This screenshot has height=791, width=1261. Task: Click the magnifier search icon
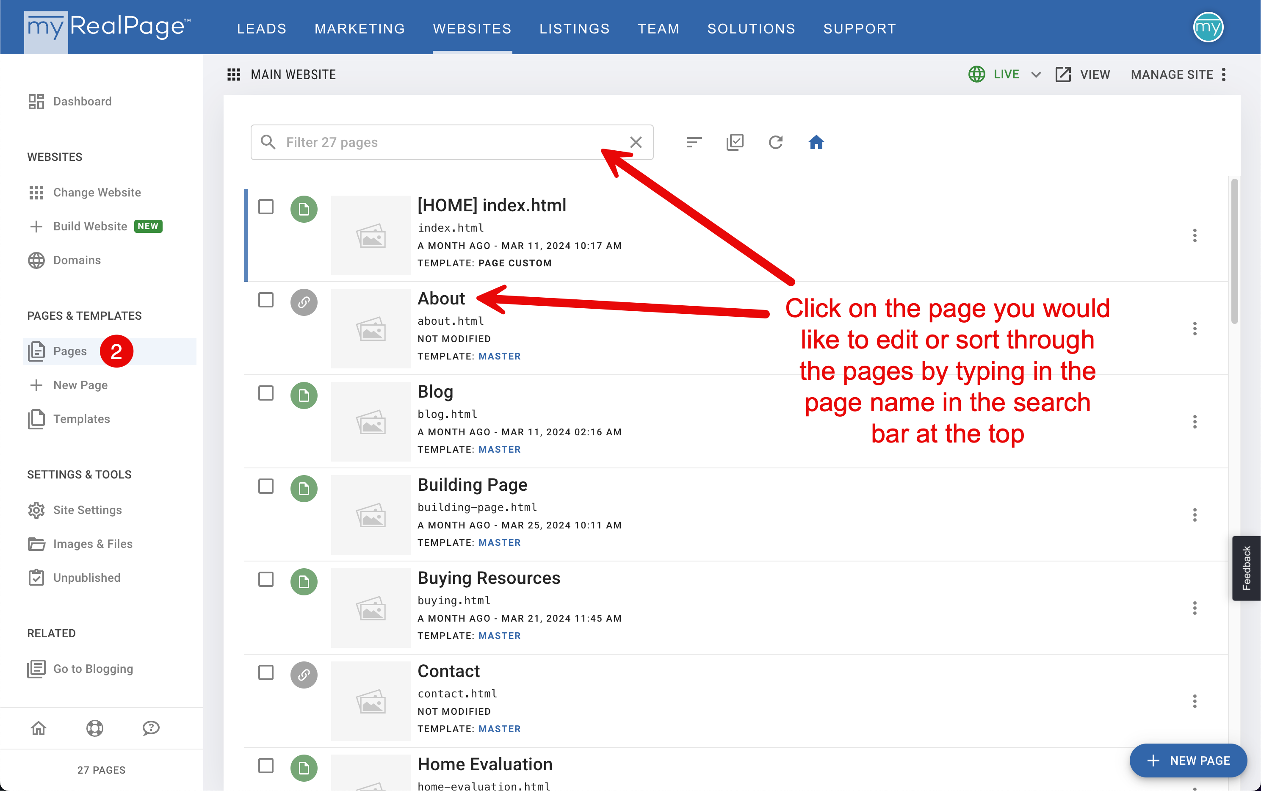(x=268, y=142)
